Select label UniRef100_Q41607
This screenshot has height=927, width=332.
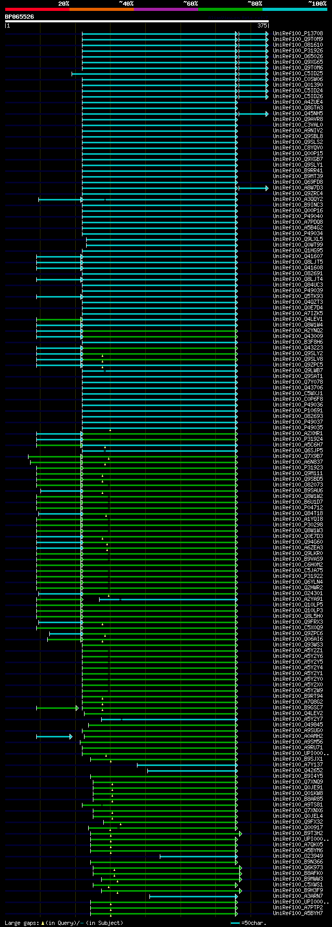pyautogui.click(x=298, y=257)
